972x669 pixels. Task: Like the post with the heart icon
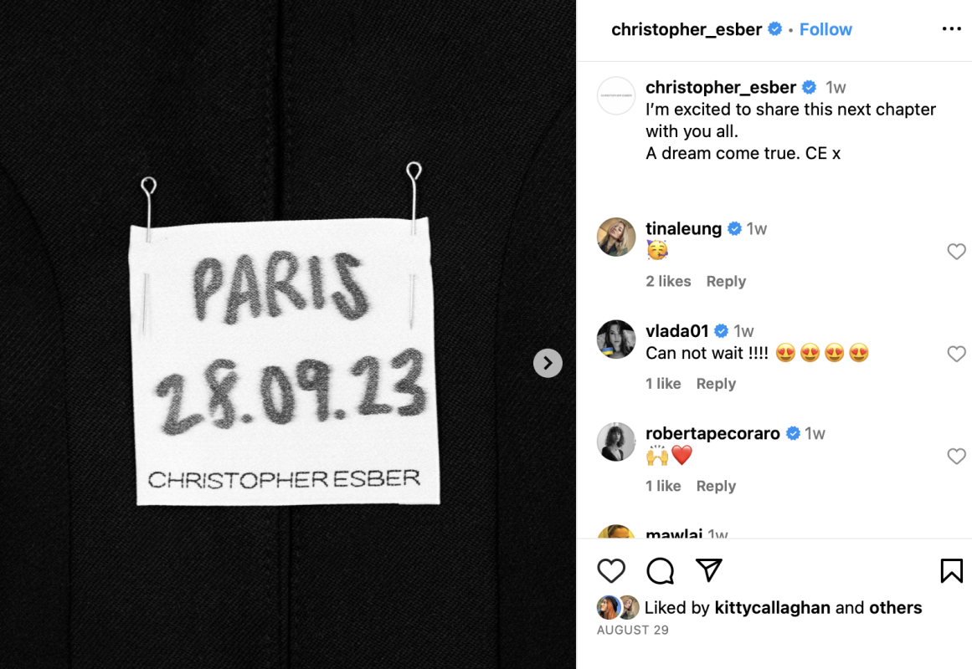tap(610, 570)
